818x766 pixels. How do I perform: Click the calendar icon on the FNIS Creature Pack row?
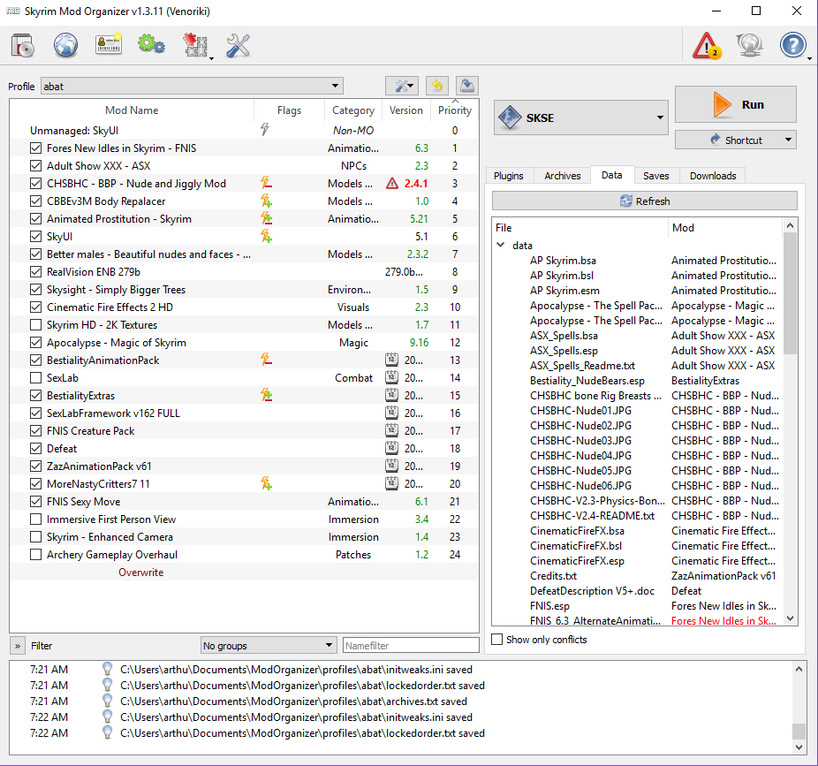[x=392, y=430]
